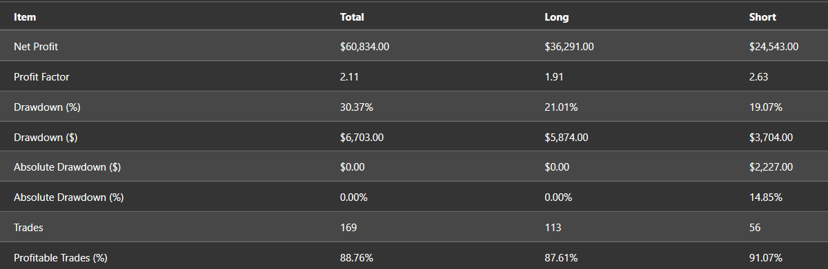Click short profit factor value 2.63
The image size is (828, 269).
pyautogui.click(x=759, y=77)
